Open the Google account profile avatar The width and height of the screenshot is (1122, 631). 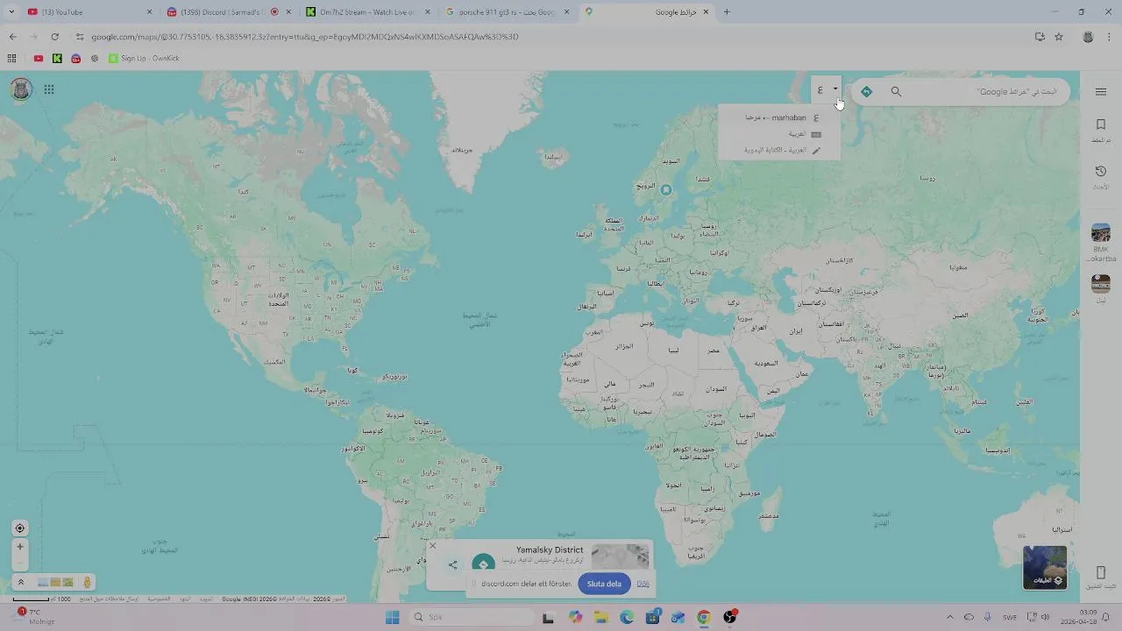21,89
